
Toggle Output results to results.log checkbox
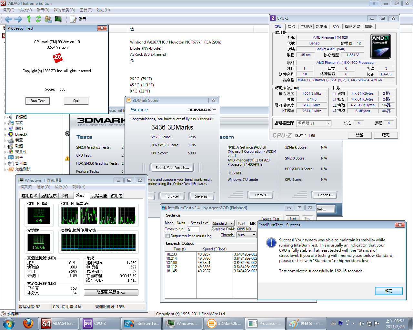tap(168, 236)
